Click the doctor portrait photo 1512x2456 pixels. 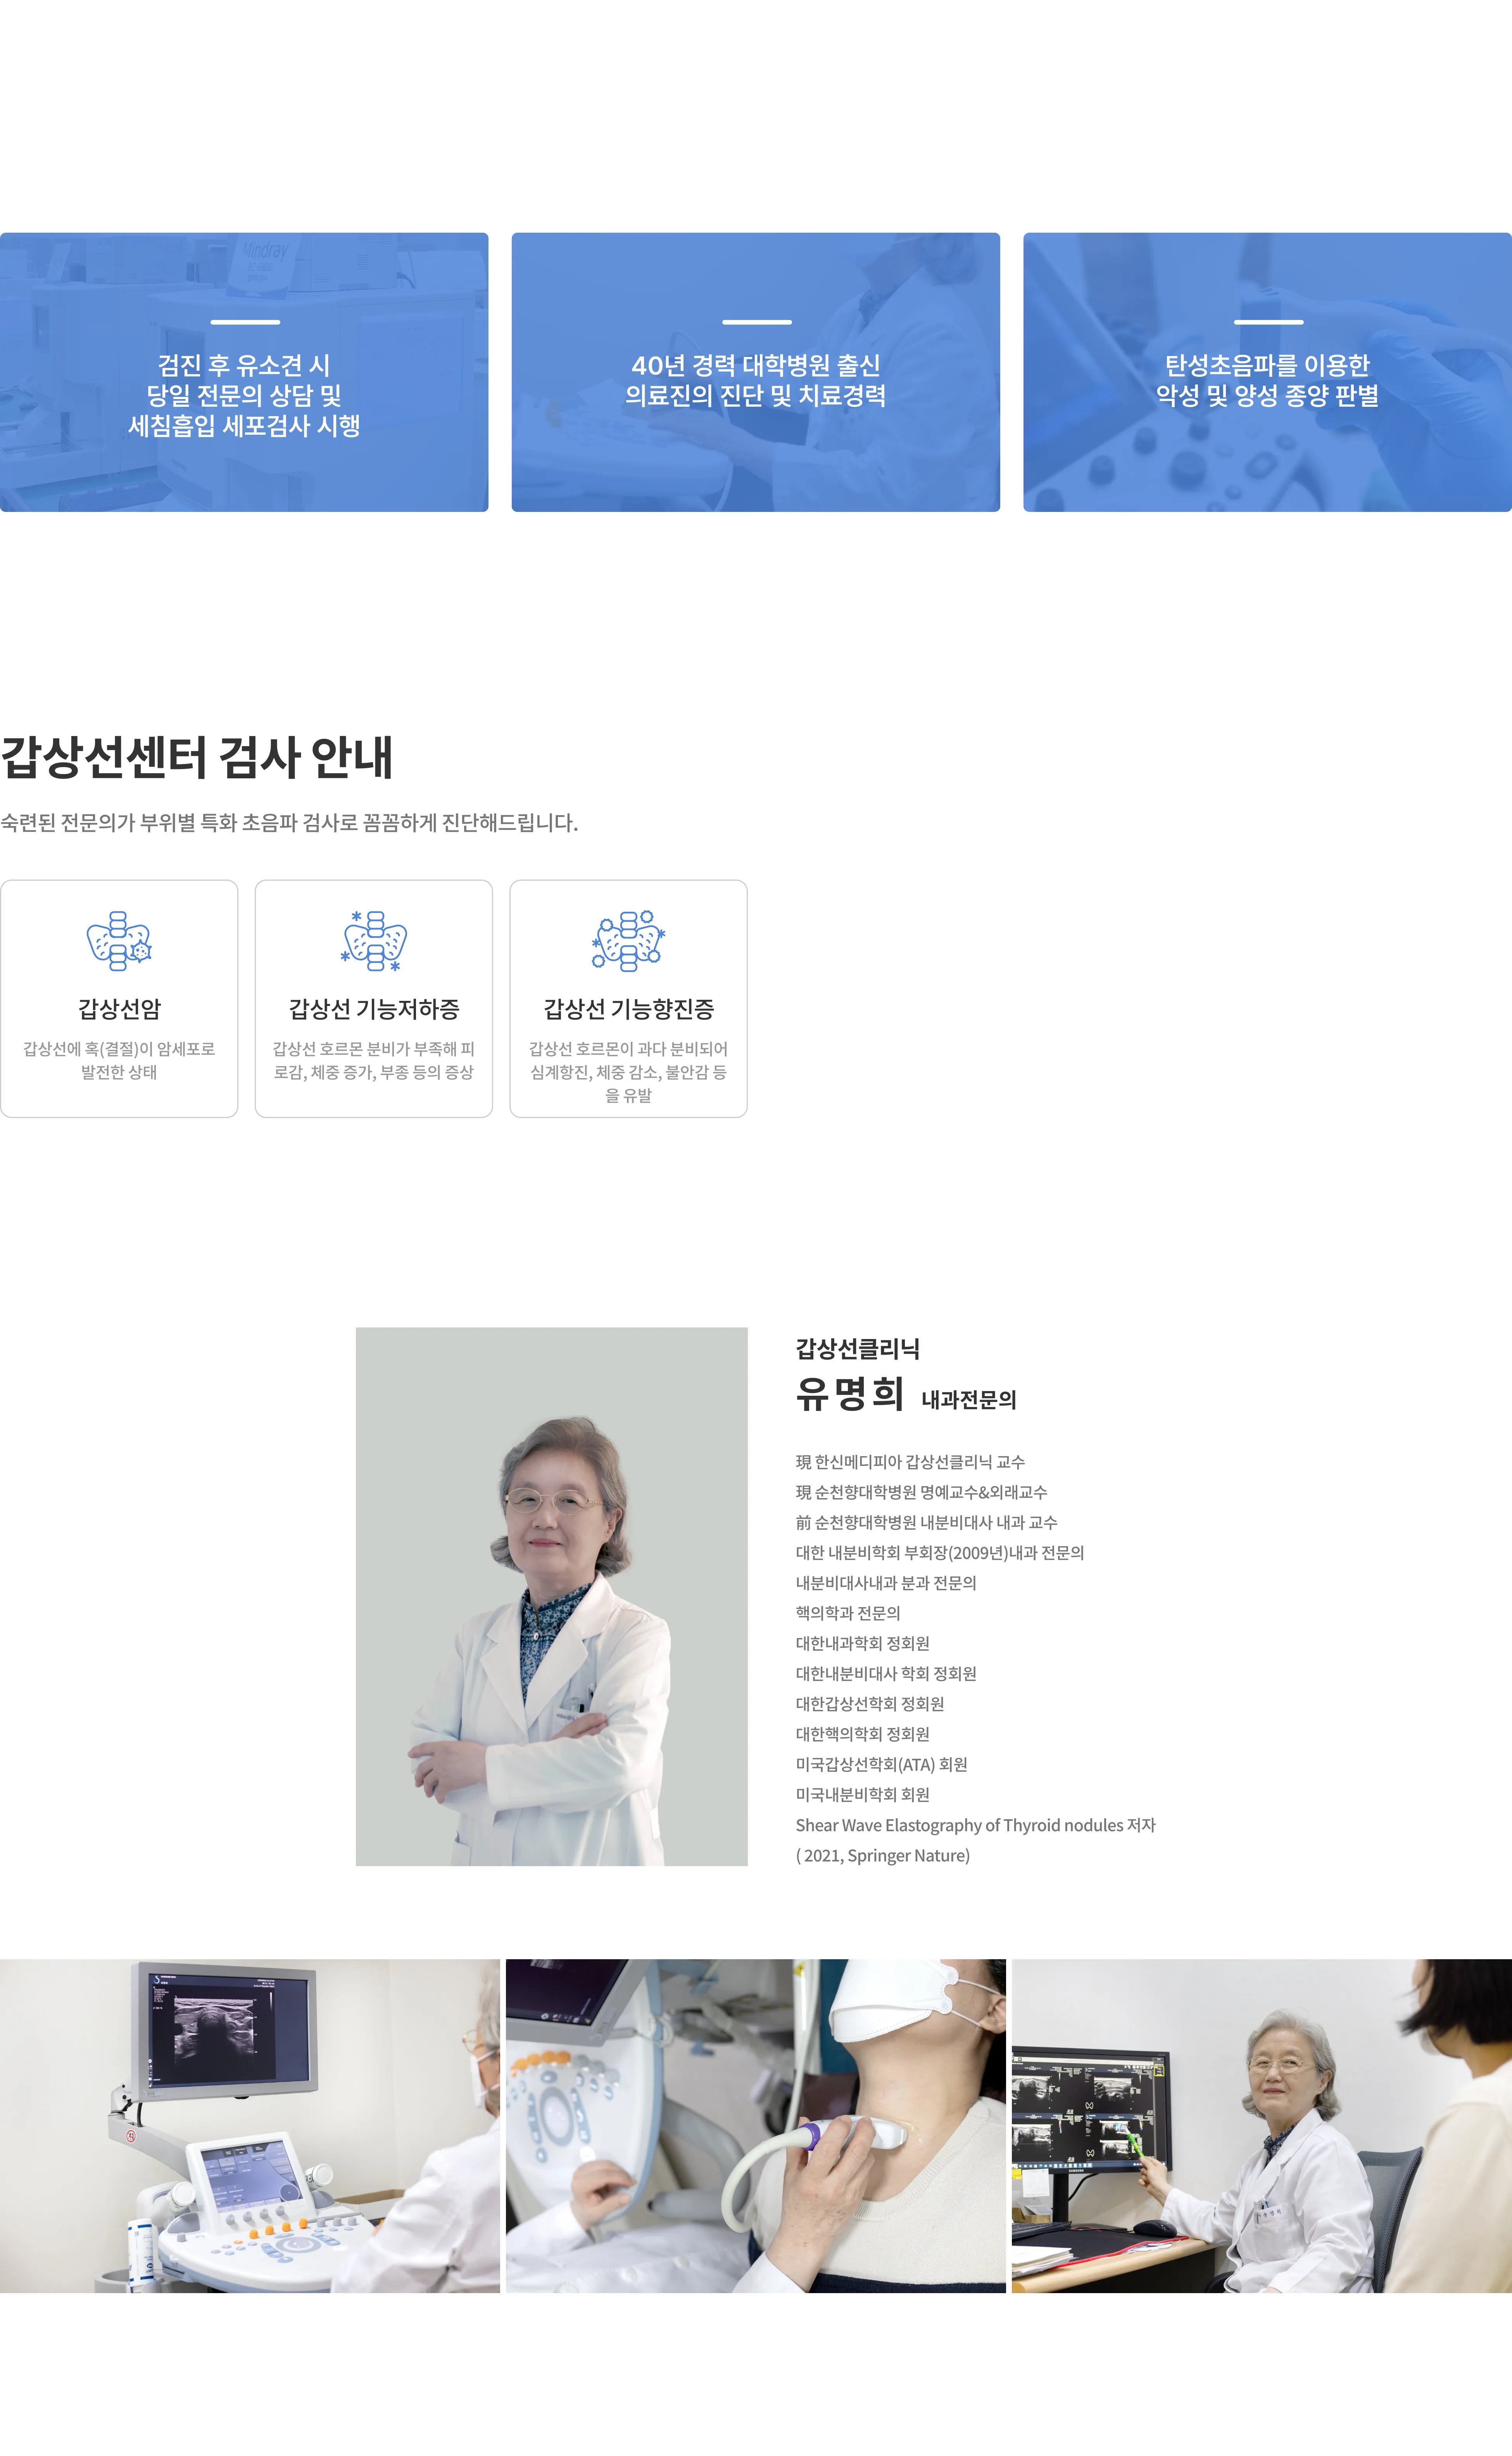(551, 1596)
